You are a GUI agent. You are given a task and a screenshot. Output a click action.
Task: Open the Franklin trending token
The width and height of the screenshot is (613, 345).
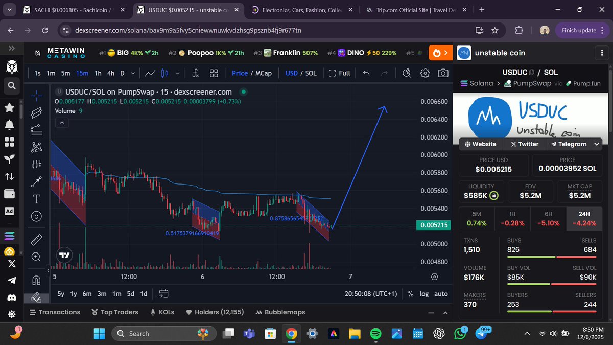pos(286,53)
